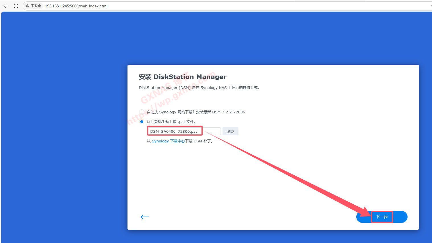432x243 pixels.
Task: Click the 不安全 security label
Action: pyautogui.click(x=36, y=6)
